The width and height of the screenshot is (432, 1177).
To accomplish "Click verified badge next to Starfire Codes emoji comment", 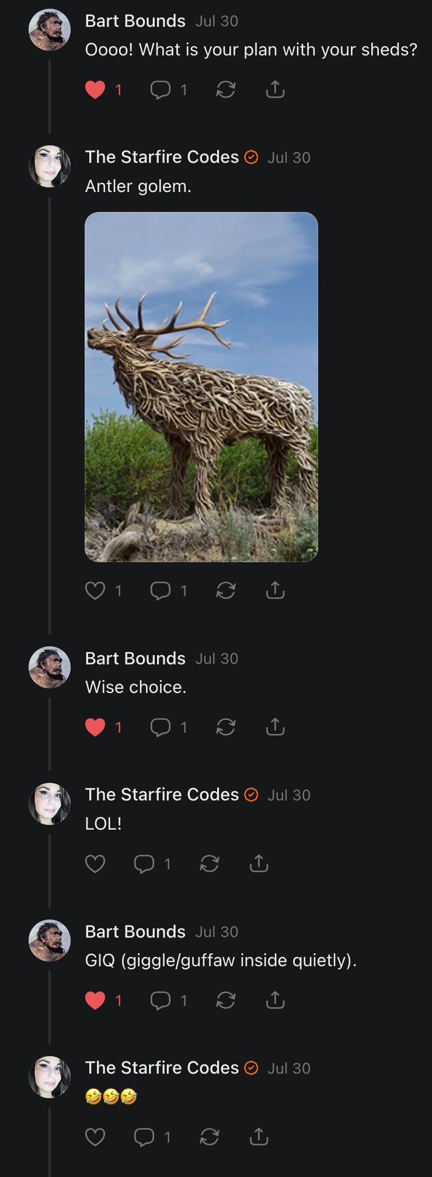I will (251, 1068).
